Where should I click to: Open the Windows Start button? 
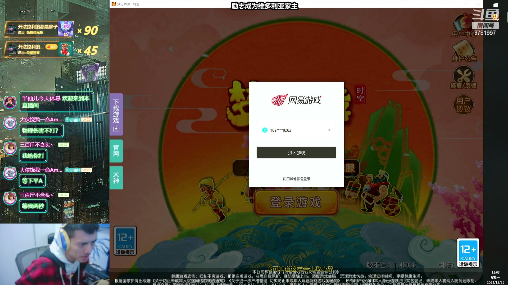pyautogui.click(x=496, y=5)
